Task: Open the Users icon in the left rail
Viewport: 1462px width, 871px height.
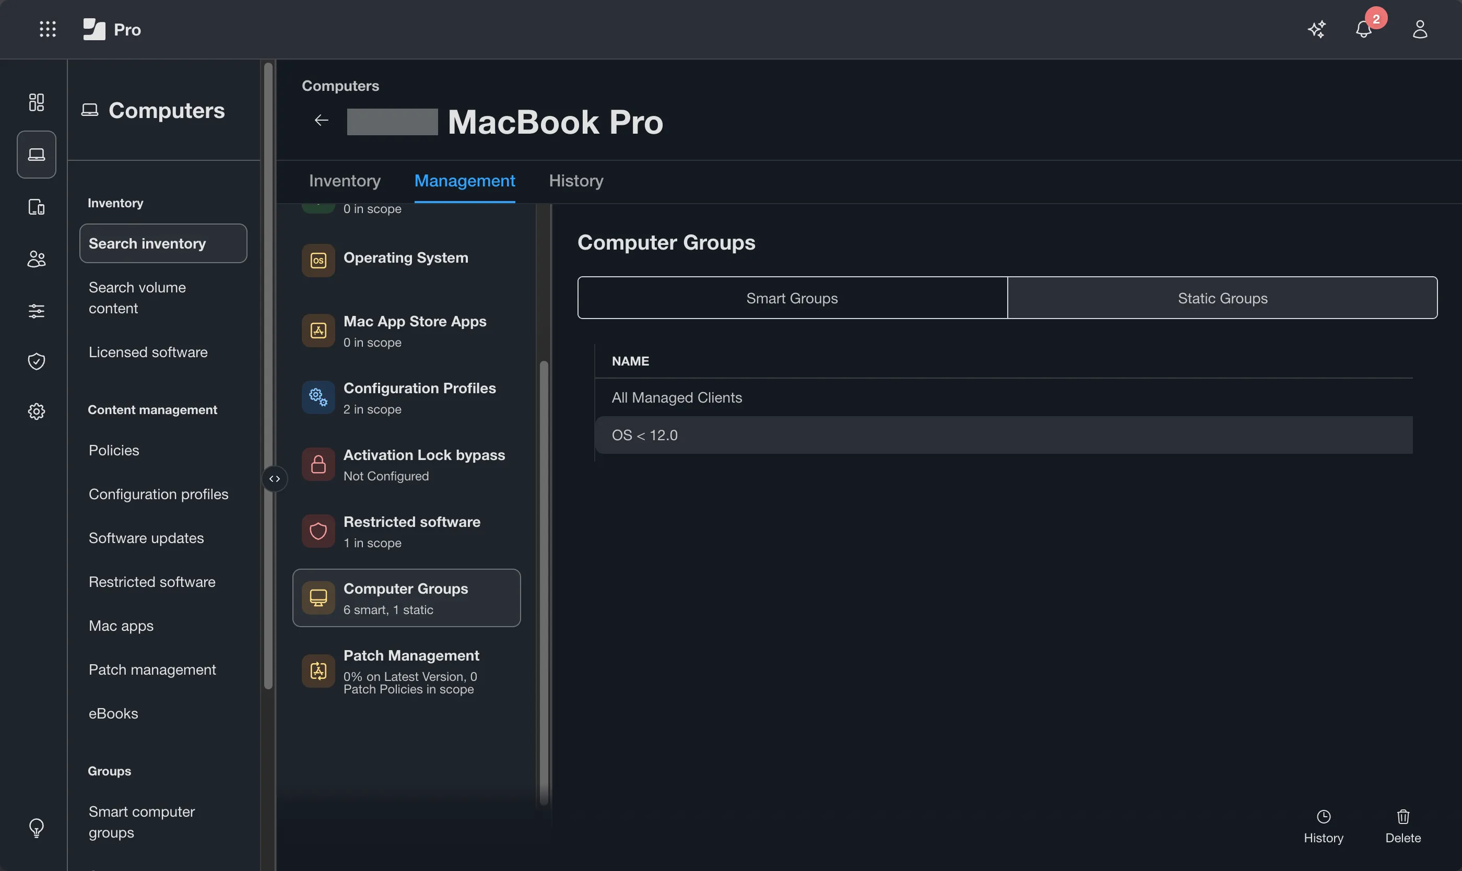Action: point(37,259)
